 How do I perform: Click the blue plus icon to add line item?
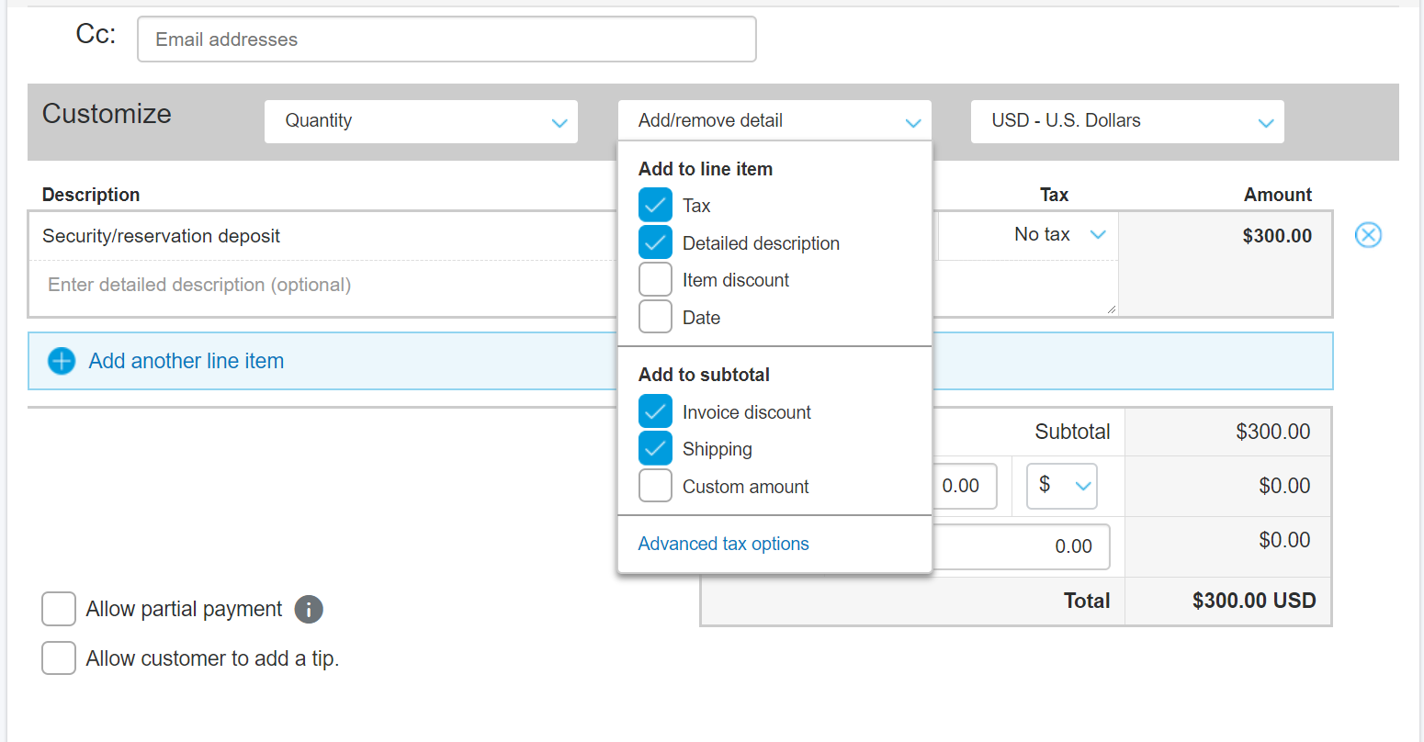tap(61, 361)
